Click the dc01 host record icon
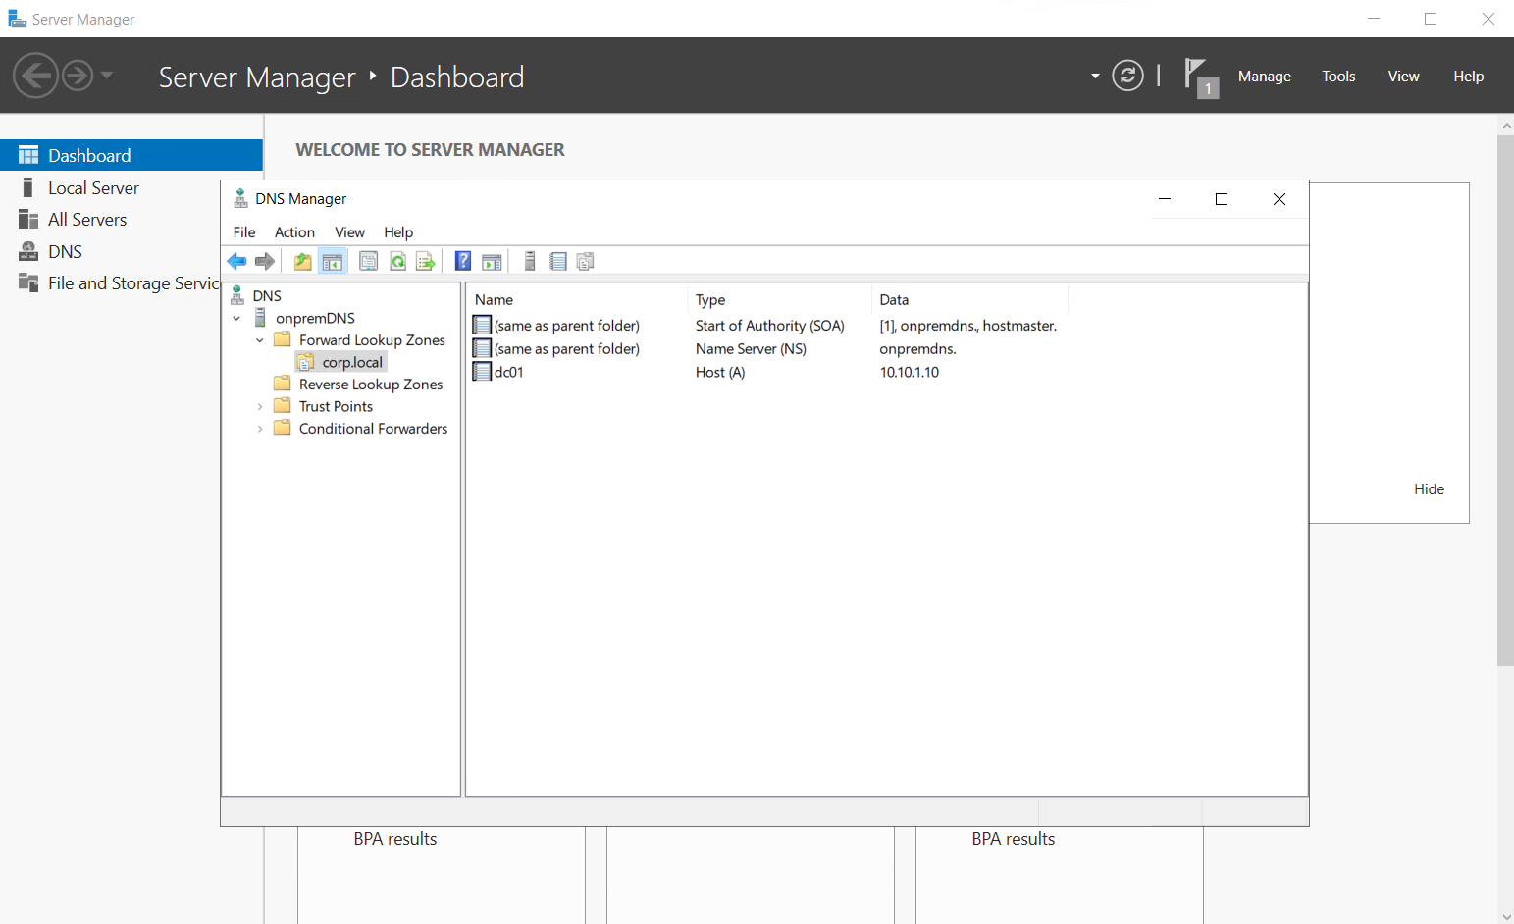 coord(482,372)
